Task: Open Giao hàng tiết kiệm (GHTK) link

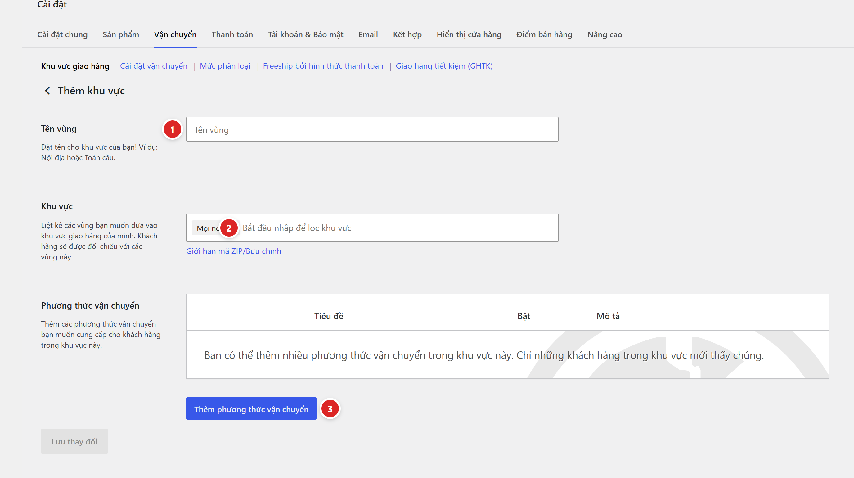Action: pos(444,66)
